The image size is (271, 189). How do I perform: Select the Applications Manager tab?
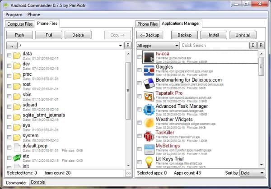181,23
